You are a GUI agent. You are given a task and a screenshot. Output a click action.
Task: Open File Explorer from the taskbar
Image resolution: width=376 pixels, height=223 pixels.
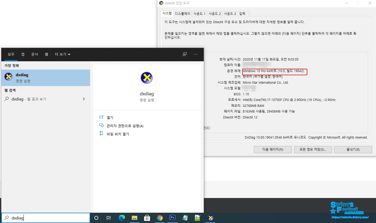coord(134,218)
